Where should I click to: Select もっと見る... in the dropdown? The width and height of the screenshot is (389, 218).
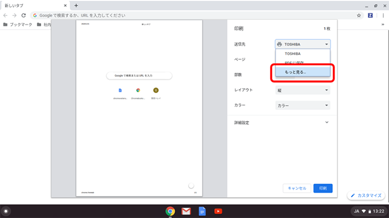click(x=302, y=72)
